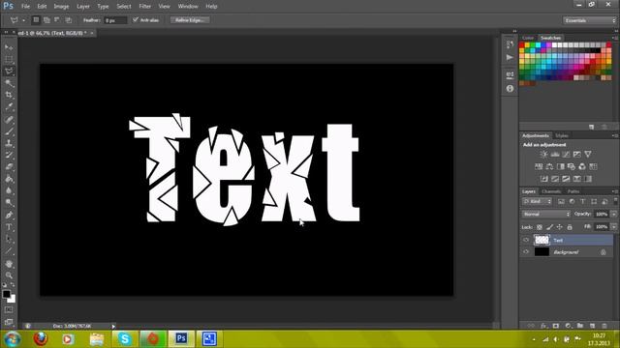The image size is (620, 348).
Task: Toggle lock all
Action: coord(570,227)
